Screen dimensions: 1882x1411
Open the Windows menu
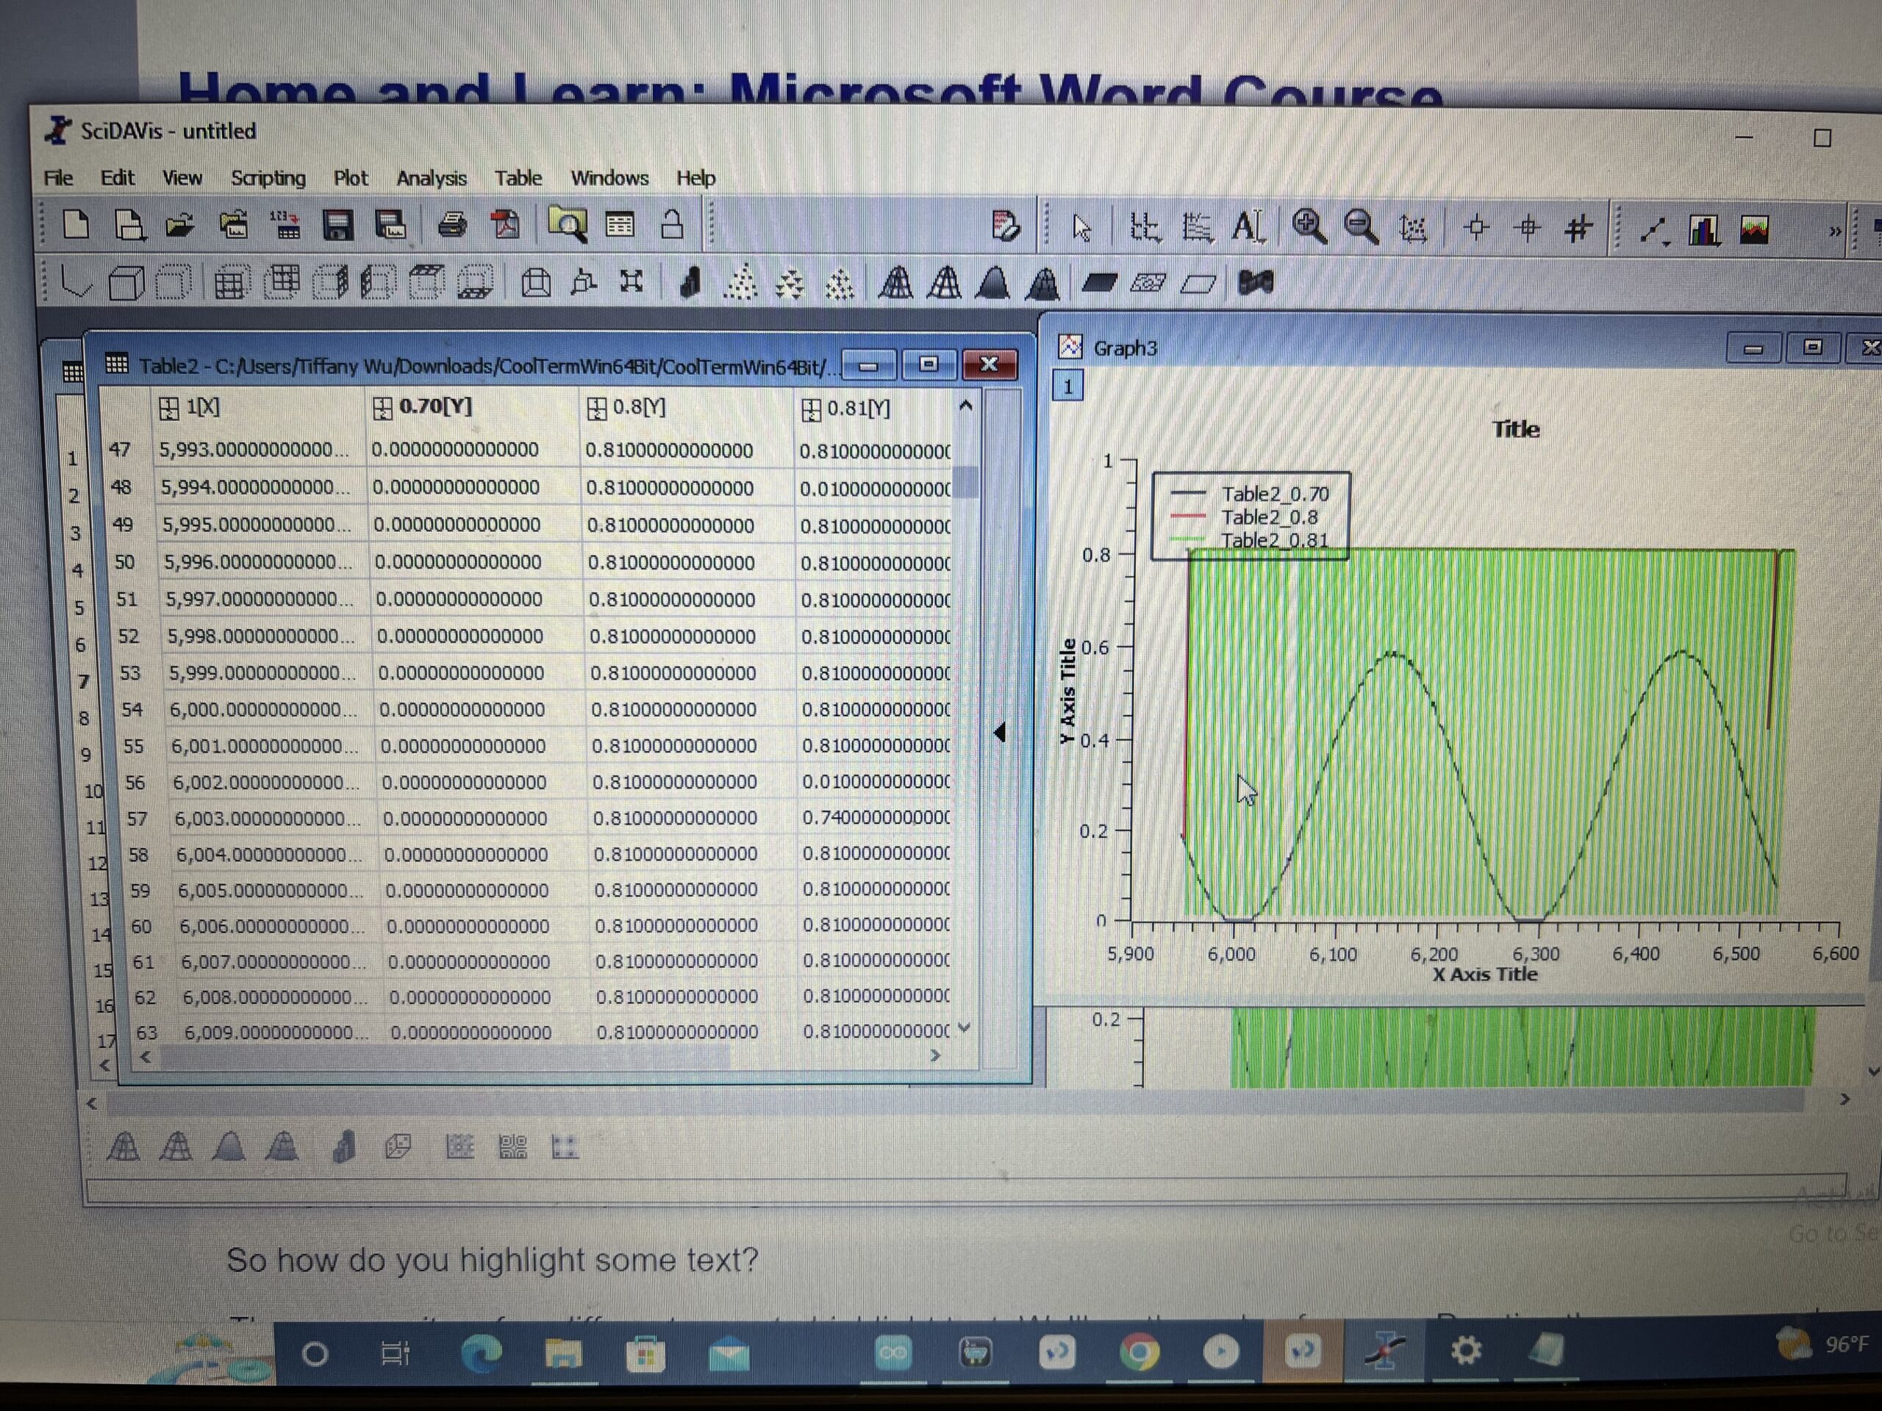coord(609,177)
